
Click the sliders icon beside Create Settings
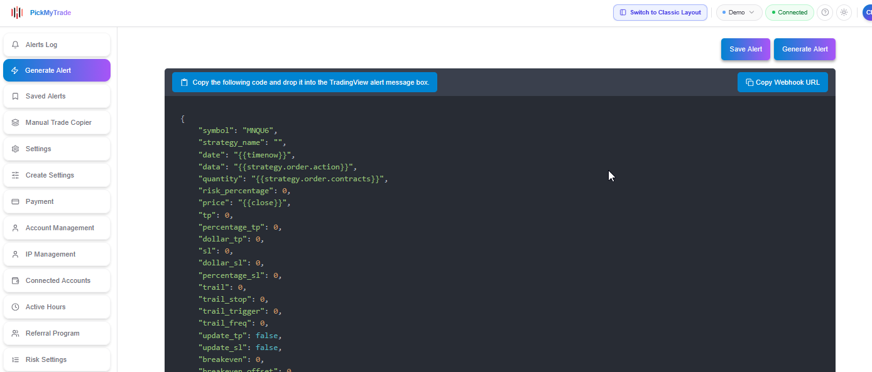(15, 175)
